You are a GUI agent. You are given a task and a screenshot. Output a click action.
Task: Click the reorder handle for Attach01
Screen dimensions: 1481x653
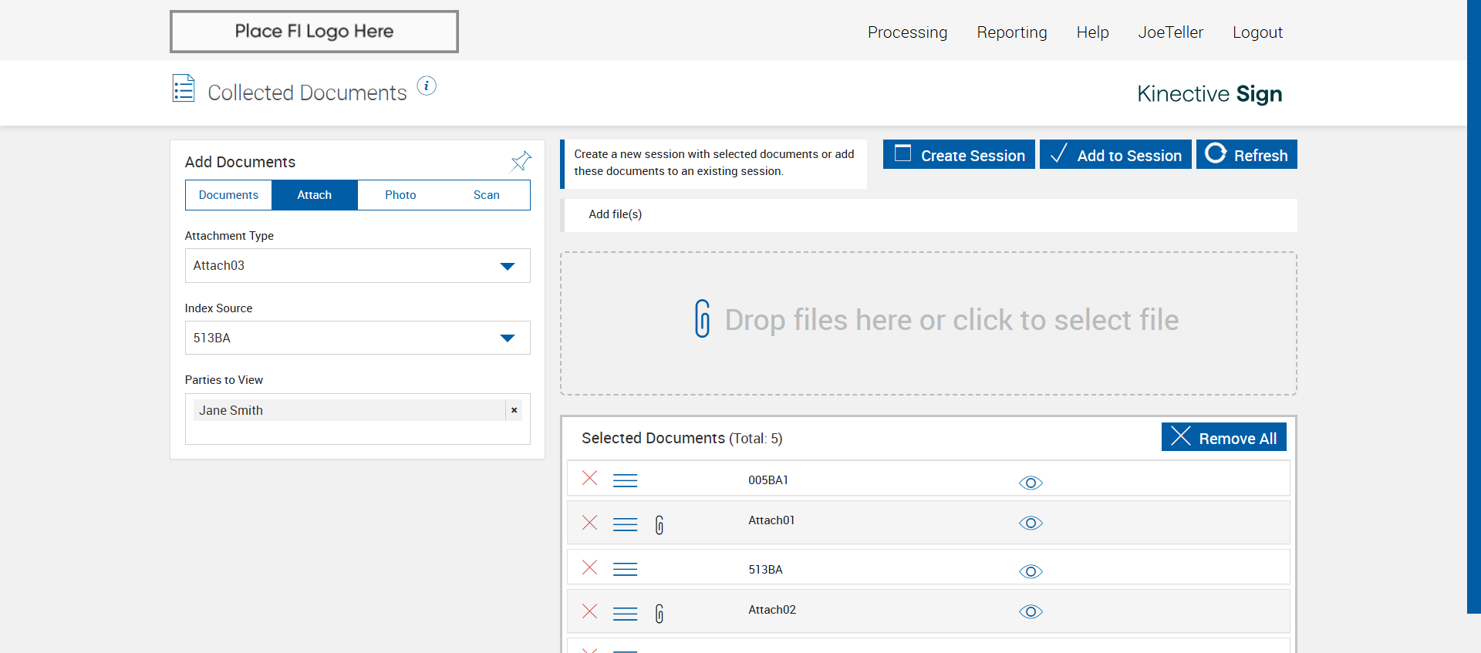(625, 525)
